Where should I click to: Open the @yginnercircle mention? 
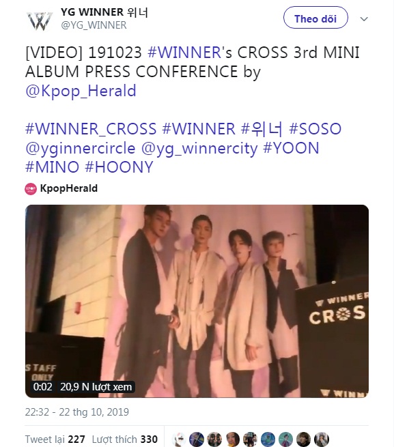80,149
